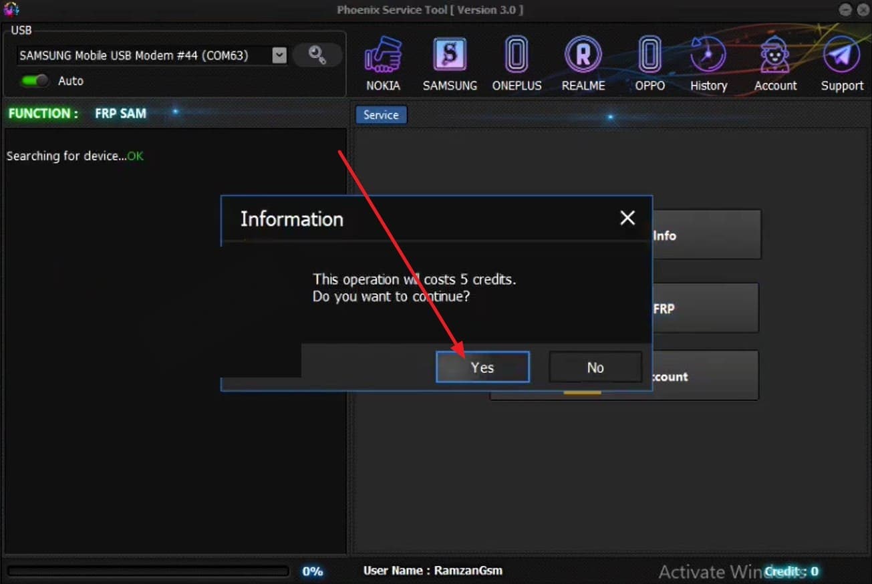
Task: Click the 'This operation will costs 5 credits' message
Action: point(414,279)
